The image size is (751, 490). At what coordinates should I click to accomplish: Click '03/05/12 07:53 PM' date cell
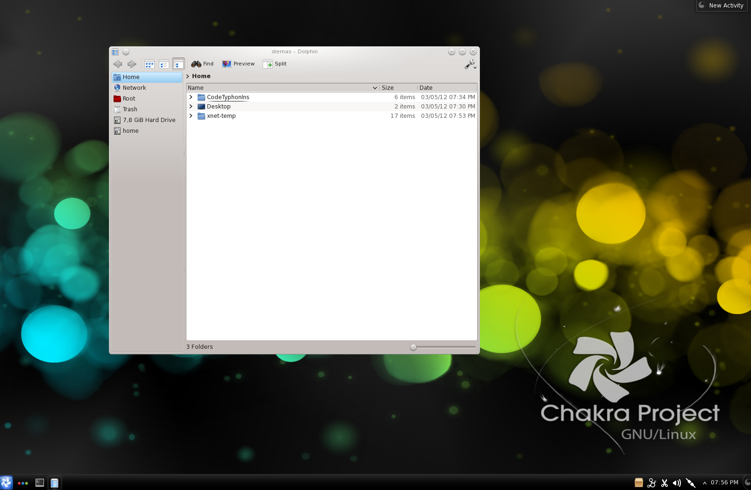448,116
